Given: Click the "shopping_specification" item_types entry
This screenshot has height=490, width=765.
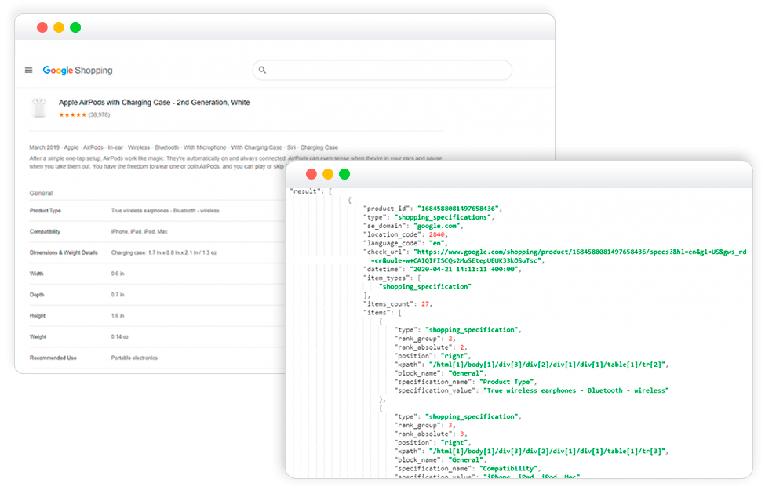Looking at the screenshot, I should pos(425,287).
